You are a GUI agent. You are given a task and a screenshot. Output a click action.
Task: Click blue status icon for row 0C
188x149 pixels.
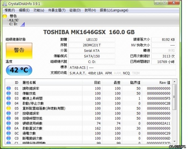click(9, 133)
